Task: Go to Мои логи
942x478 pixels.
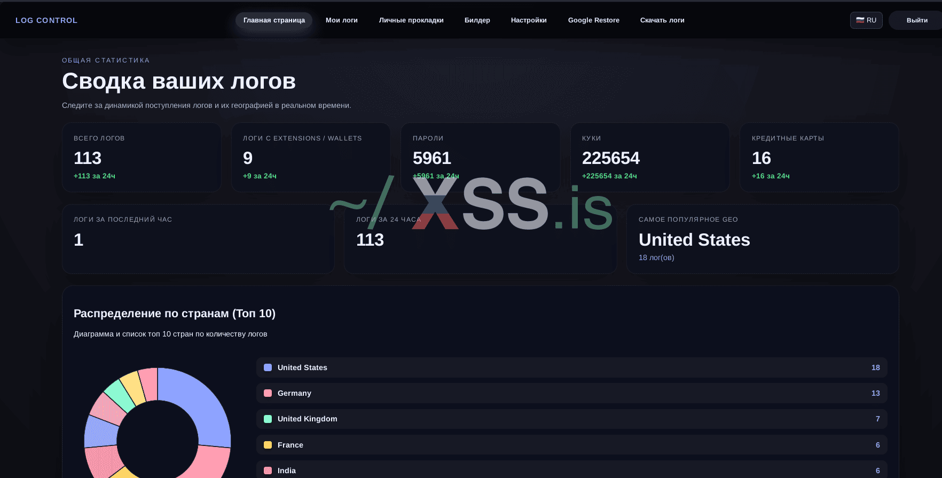Action: coord(342,20)
